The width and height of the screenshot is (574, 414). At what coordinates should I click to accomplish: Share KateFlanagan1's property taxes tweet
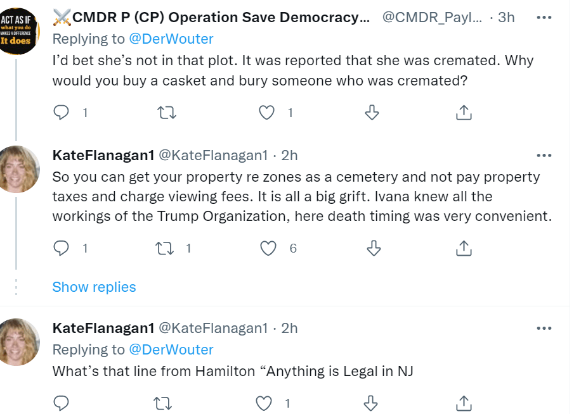tap(464, 248)
